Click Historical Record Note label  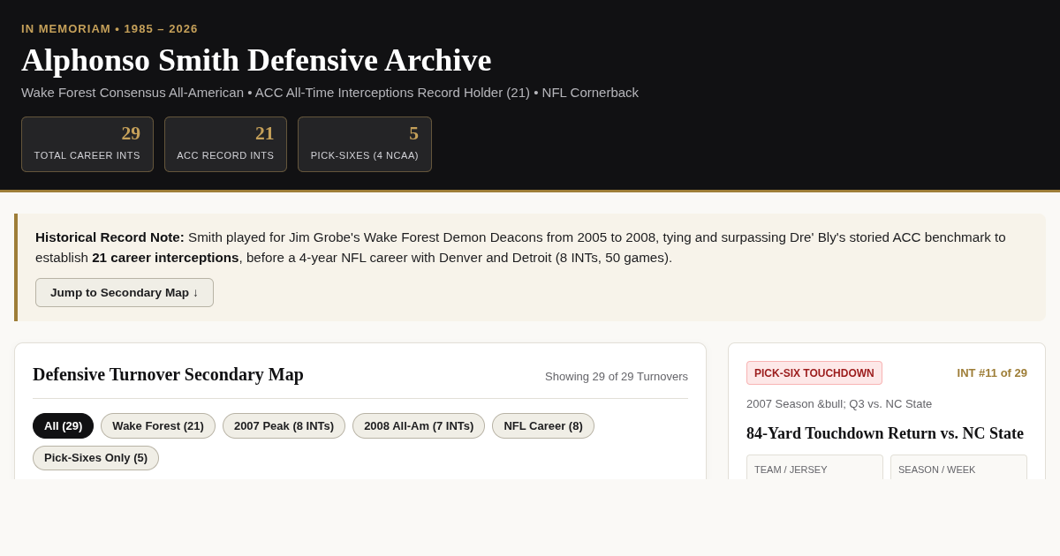[x=110, y=237]
